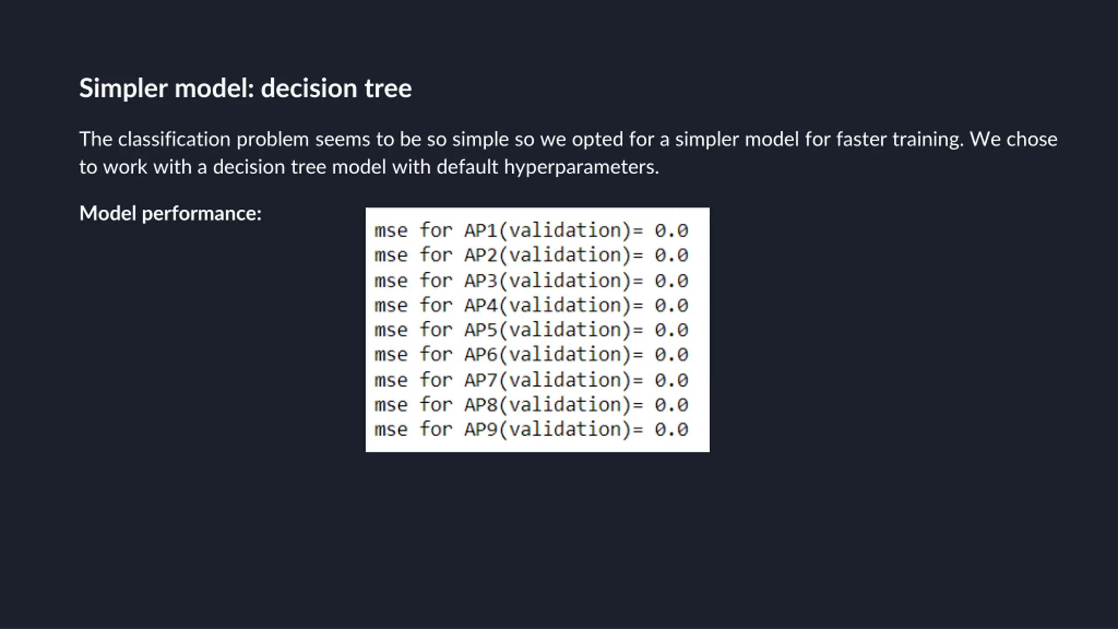The height and width of the screenshot is (629, 1118).
Task: Select the 'mse for AP9(validation)' output line
Action: [x=531, y=429]
